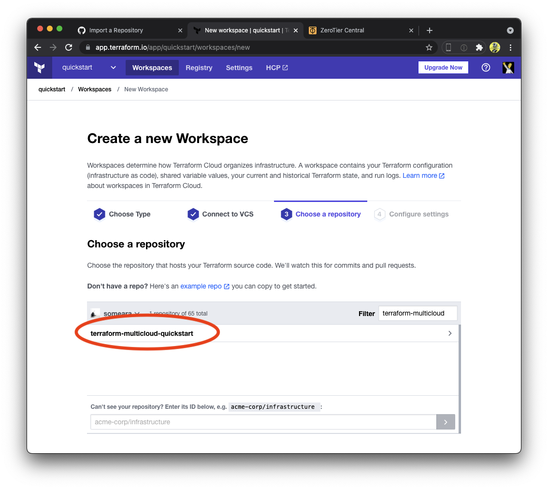Open the tab search dropdown arrow
This screenshot has height=489, width=548.
pyautogui.click(x=510, y=30)
